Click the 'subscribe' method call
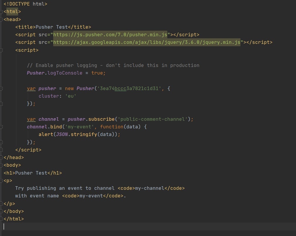 tap(101, 119)
